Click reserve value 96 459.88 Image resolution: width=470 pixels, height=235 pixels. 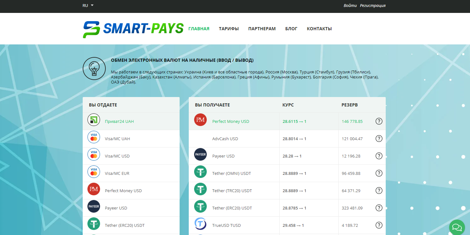(x=351, y=174)
